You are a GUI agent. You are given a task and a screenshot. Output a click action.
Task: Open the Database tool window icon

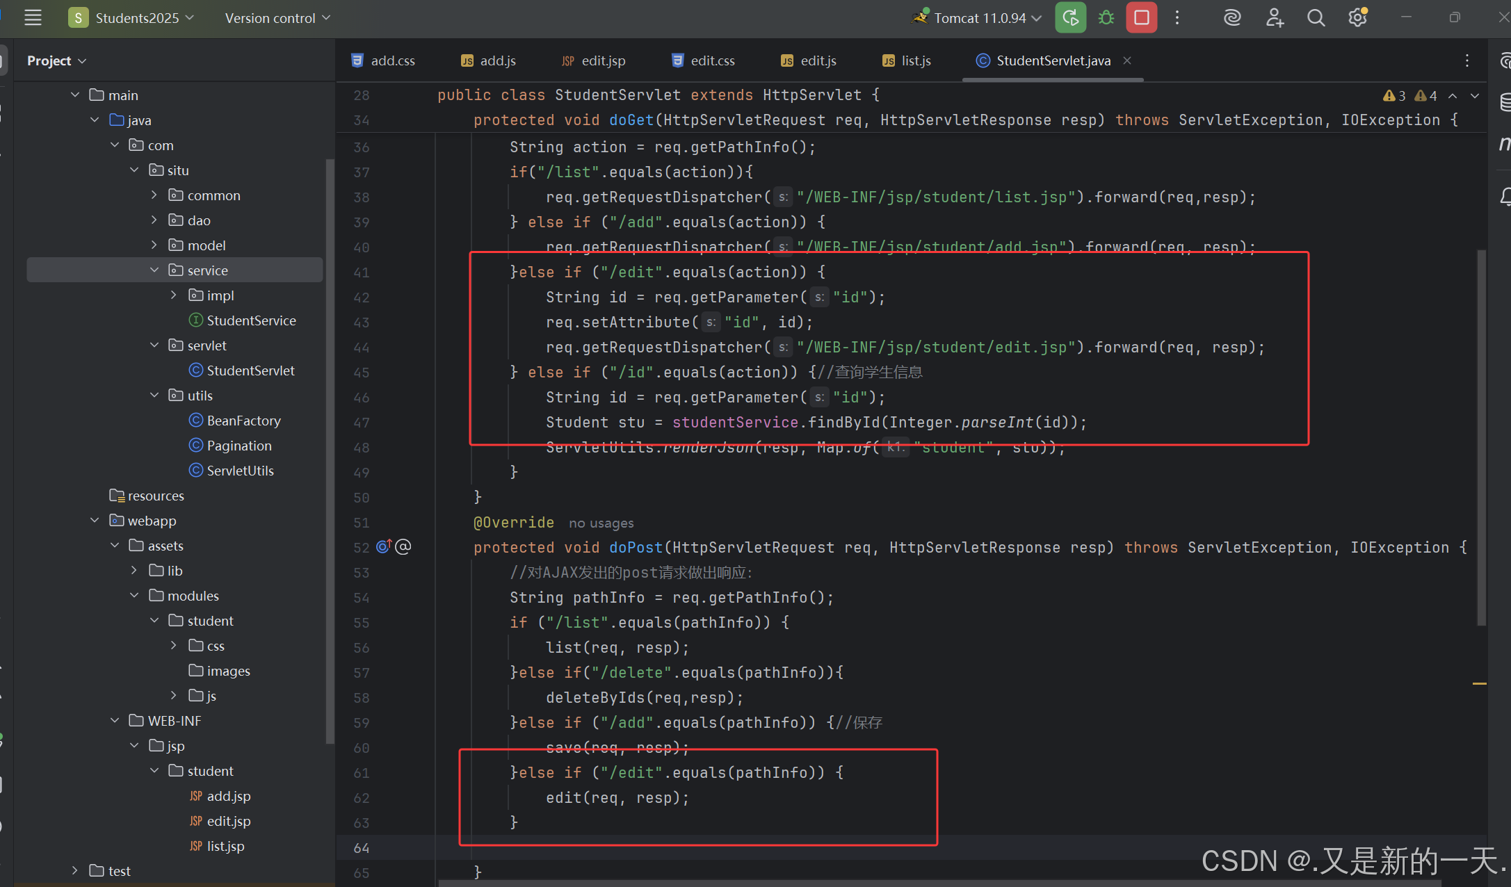click(1505, 101)
